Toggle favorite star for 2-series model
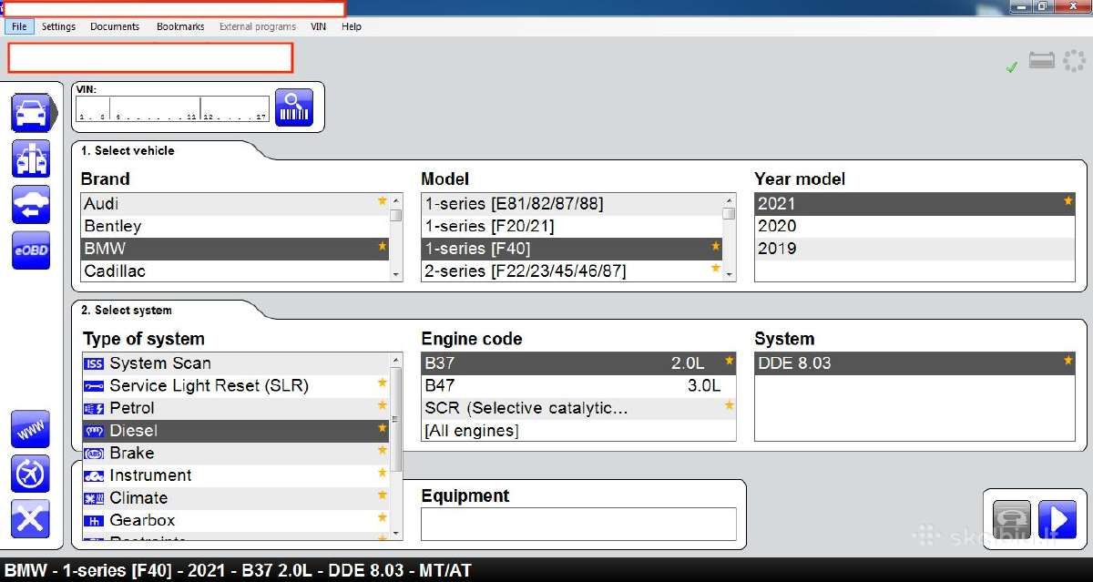The image size is (1093, 582). [x=715, y=269]
